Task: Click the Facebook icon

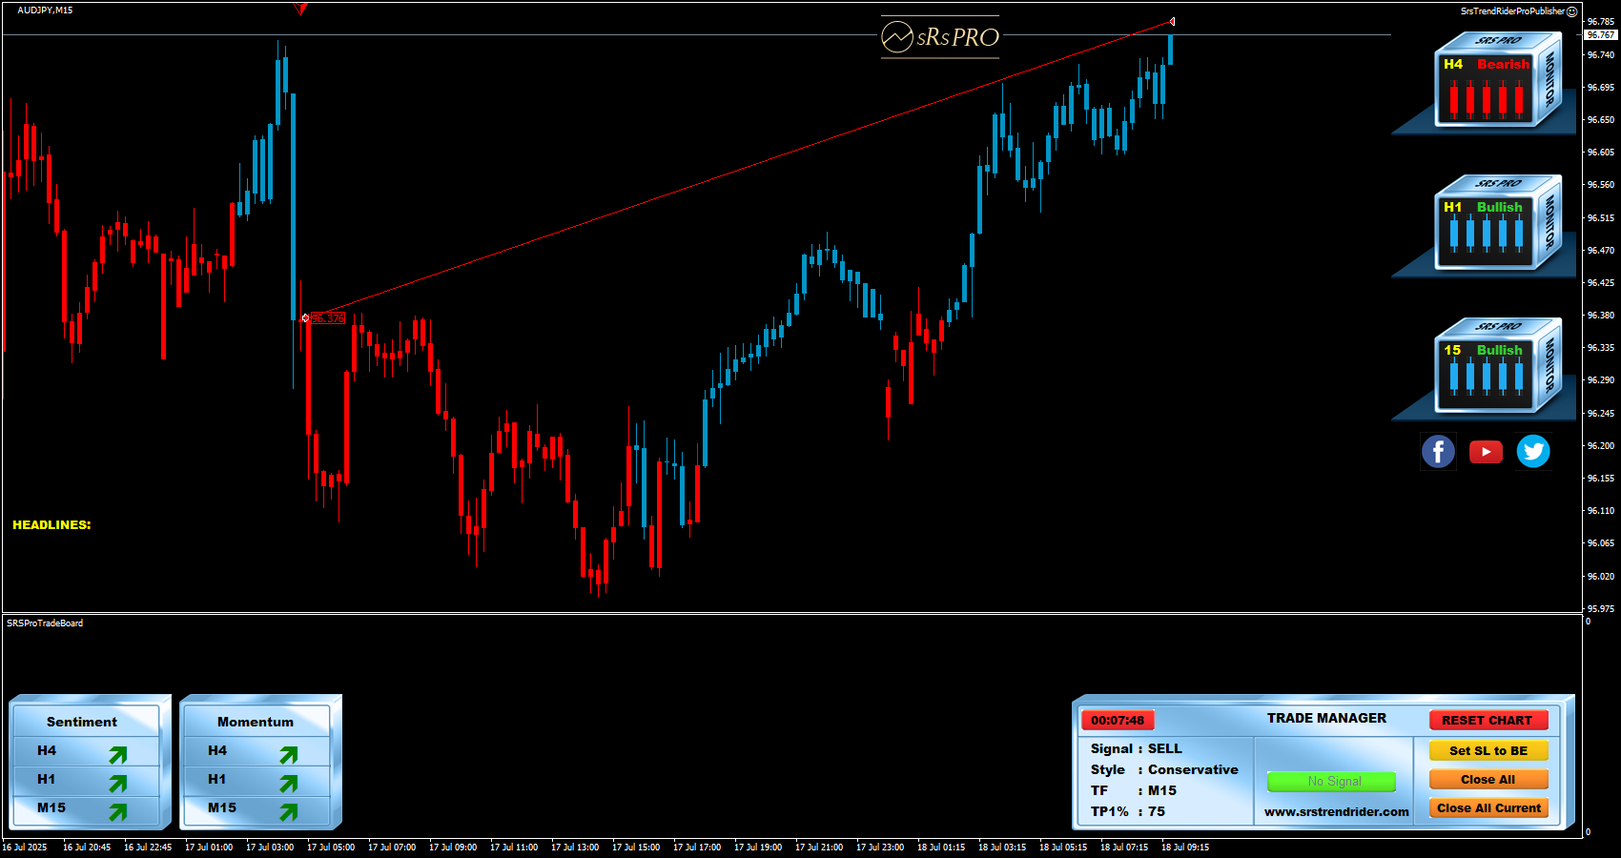Action: pyautogui.click(x=1438, y=451)
